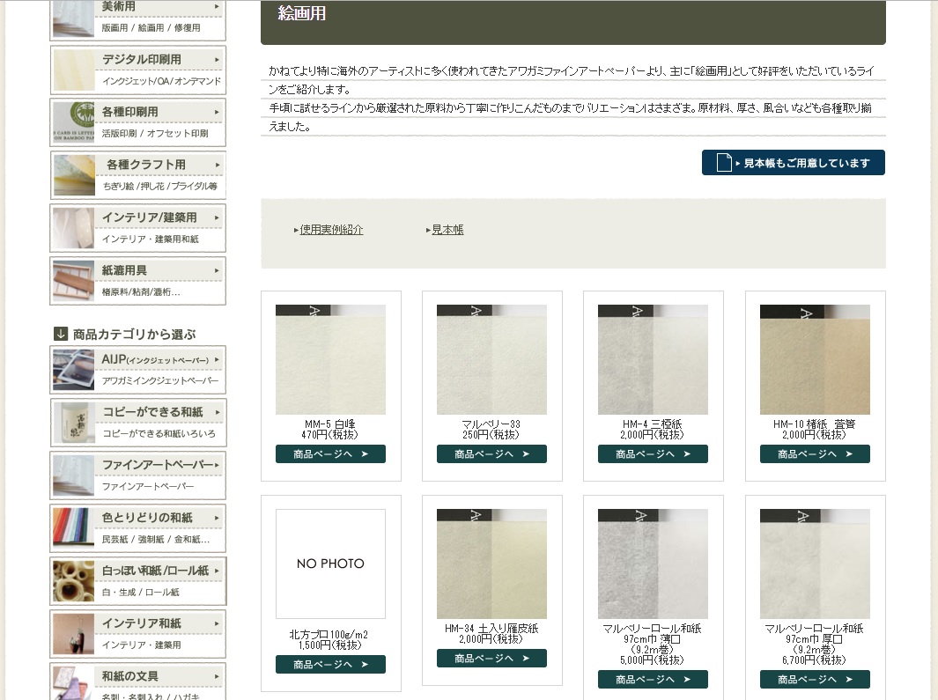Click the デジタル印刷用 sidebar thumbnail icon
Viewport: 938px width, 700px height.
pyautogui.click(x=73, y=70)
